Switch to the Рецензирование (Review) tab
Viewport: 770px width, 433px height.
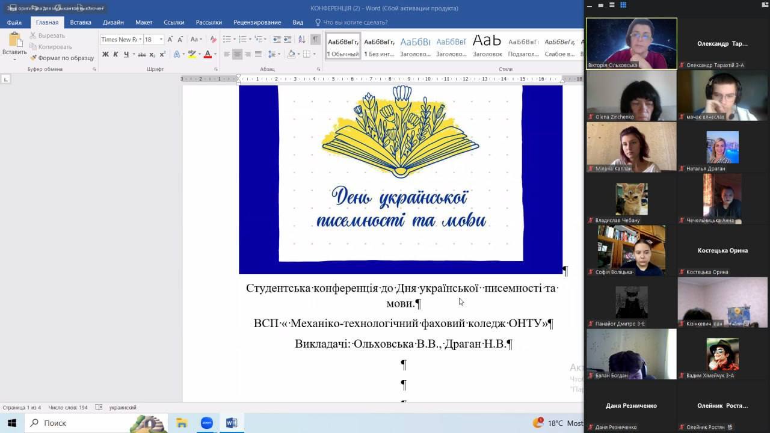pyautogui.click(x=257, y=22)
